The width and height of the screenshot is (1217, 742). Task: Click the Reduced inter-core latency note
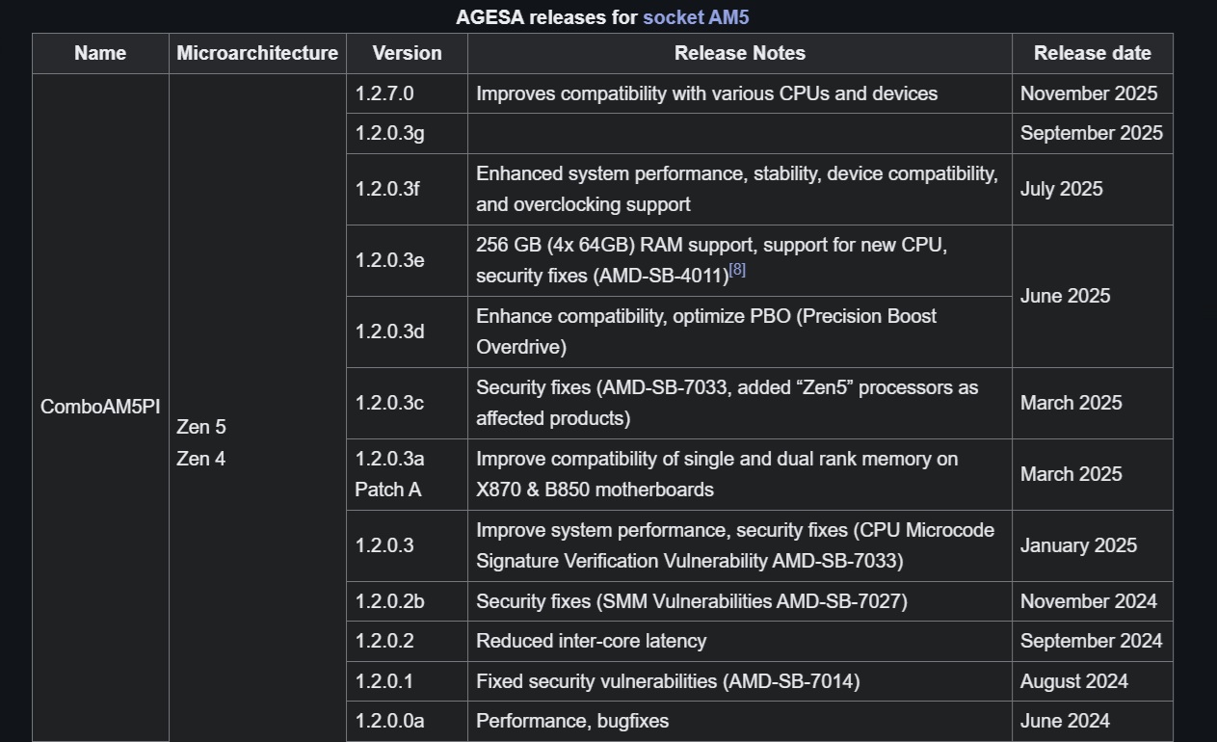pos(591,641)
